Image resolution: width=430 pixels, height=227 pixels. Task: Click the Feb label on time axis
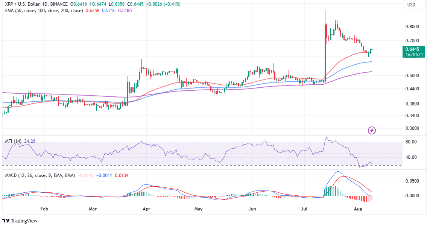point(44,209)
